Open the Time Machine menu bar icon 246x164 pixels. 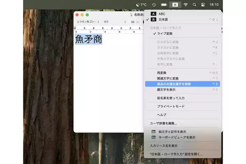coord(153,5)
